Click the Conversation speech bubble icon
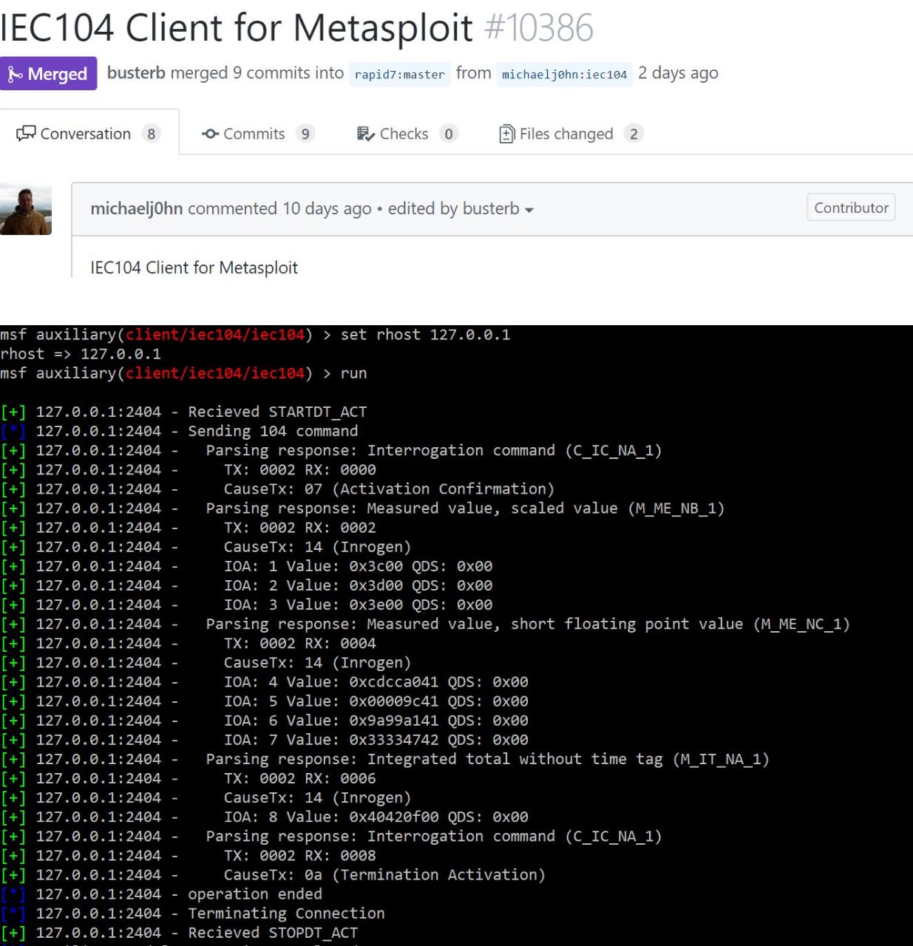This screenshot has width=913, height=946. coord(26,134)
